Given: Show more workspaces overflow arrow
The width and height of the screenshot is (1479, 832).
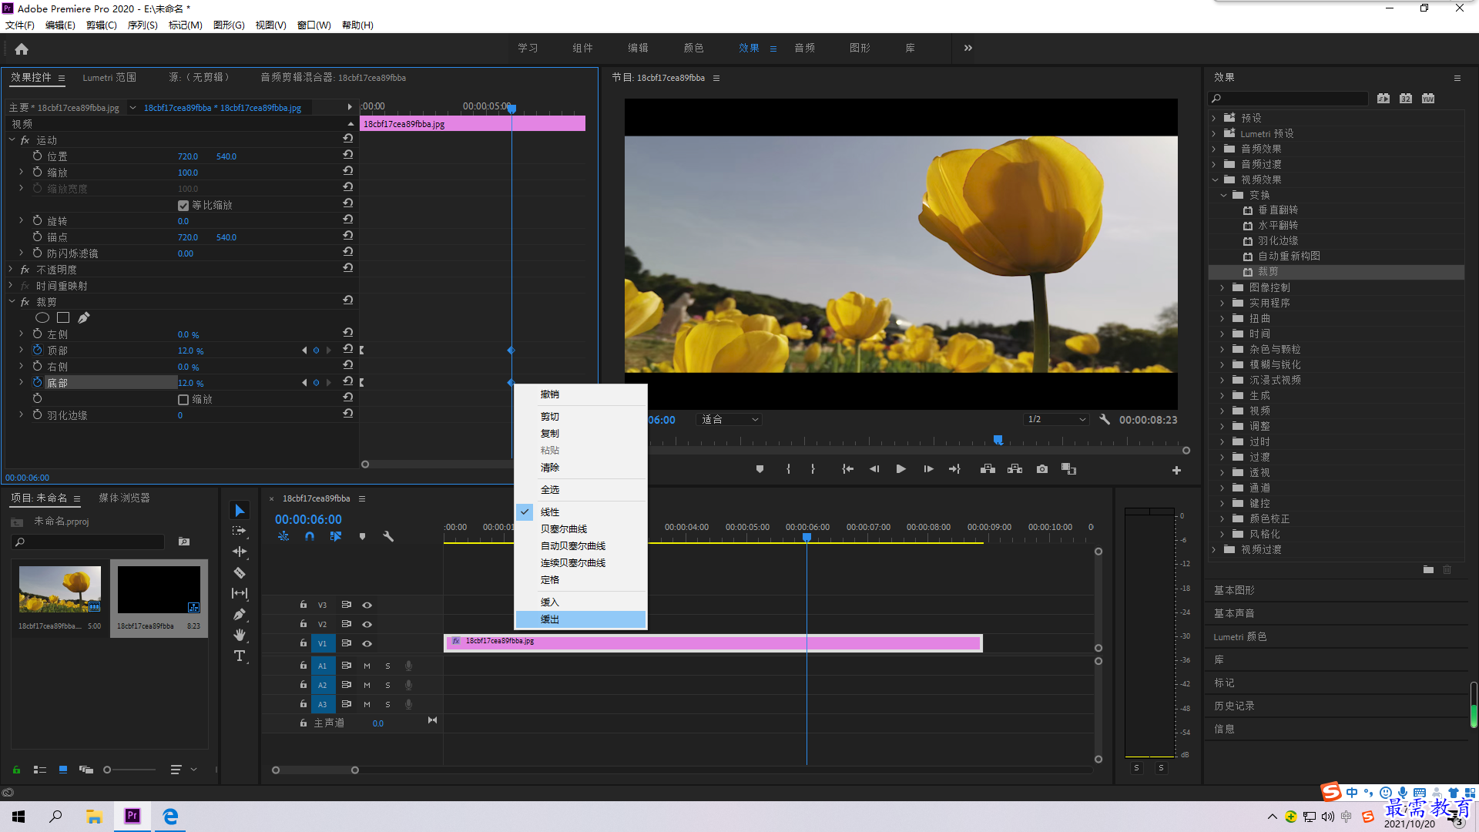Looking at the screenshot, I should (968, 48).
